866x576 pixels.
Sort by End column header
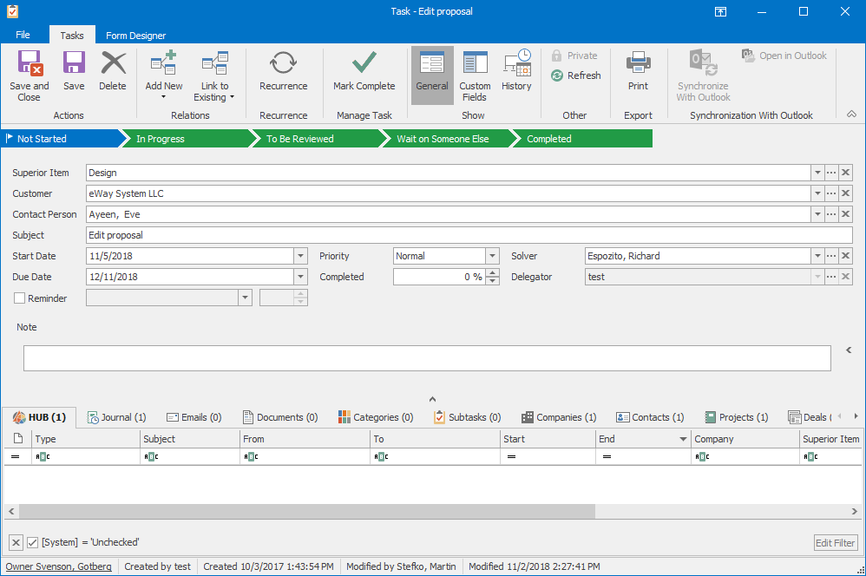tap(643, 439)
